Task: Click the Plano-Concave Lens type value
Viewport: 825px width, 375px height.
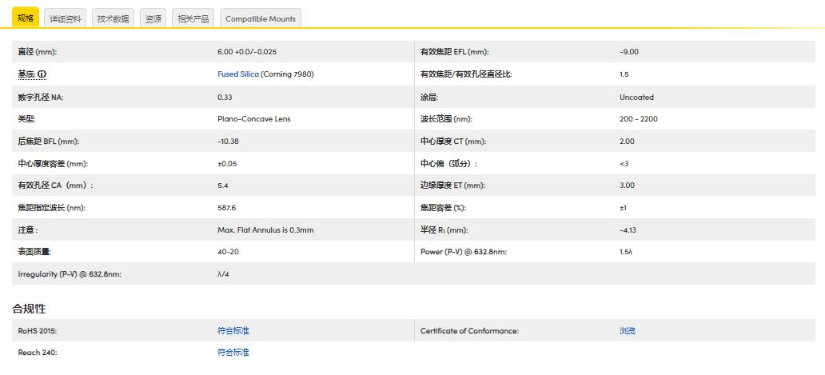Action: 253,119
